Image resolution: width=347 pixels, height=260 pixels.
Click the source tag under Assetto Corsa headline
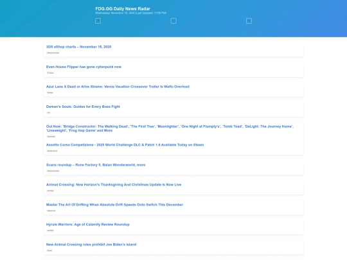[52, 151]
